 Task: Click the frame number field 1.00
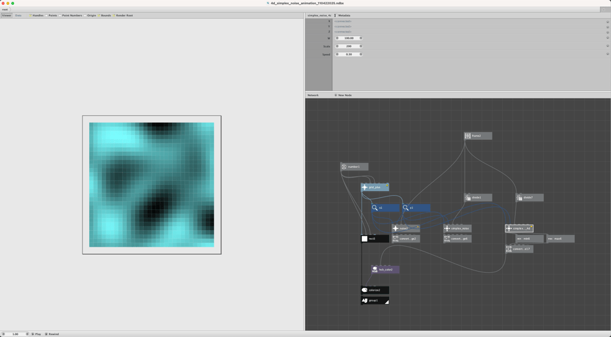[15, 334]
